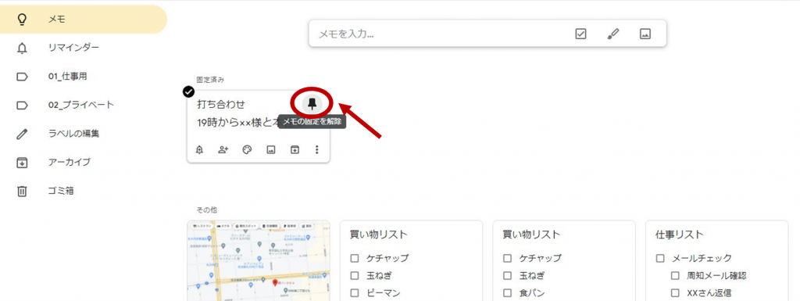800x301 pixels.
Task: Check the ピーマン checkbox
Action: [x=355, y=293]
